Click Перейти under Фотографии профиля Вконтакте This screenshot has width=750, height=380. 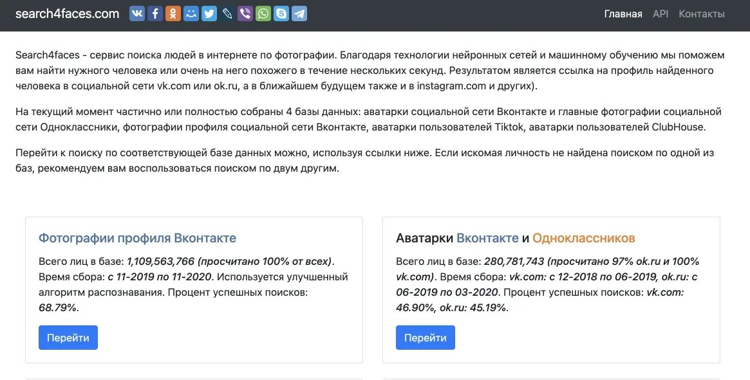68,338
